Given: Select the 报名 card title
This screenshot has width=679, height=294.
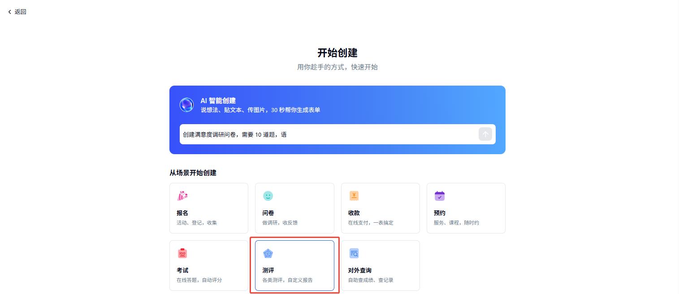Looking at the screenshot, I should coord(182,213).
